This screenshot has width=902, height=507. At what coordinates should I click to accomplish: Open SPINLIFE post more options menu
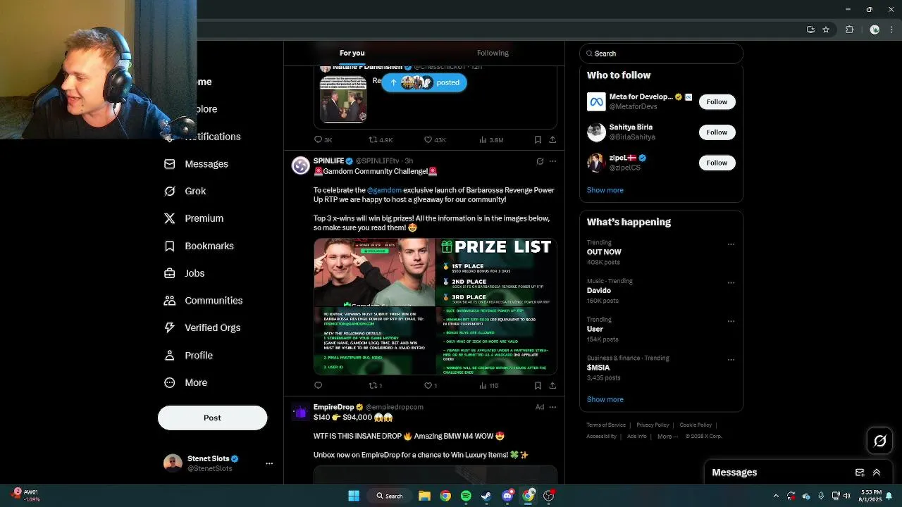point(552,161)
